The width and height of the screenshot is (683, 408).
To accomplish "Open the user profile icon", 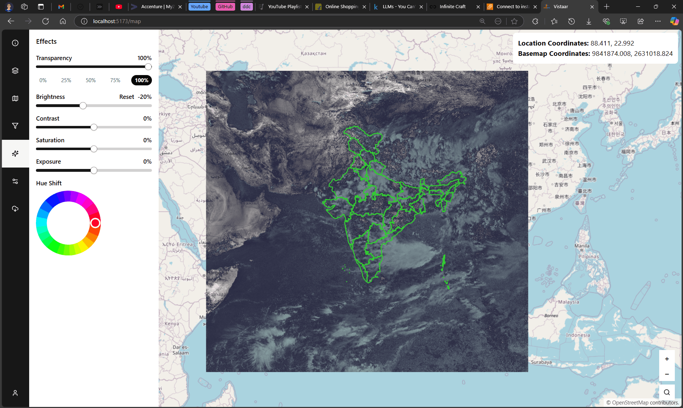I will point(15,393).
